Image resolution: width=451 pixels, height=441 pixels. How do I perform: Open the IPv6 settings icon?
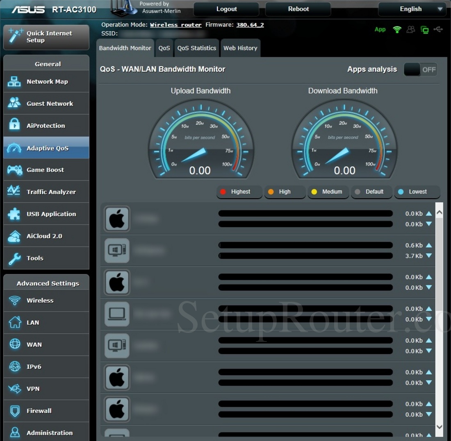coord(14,366)
